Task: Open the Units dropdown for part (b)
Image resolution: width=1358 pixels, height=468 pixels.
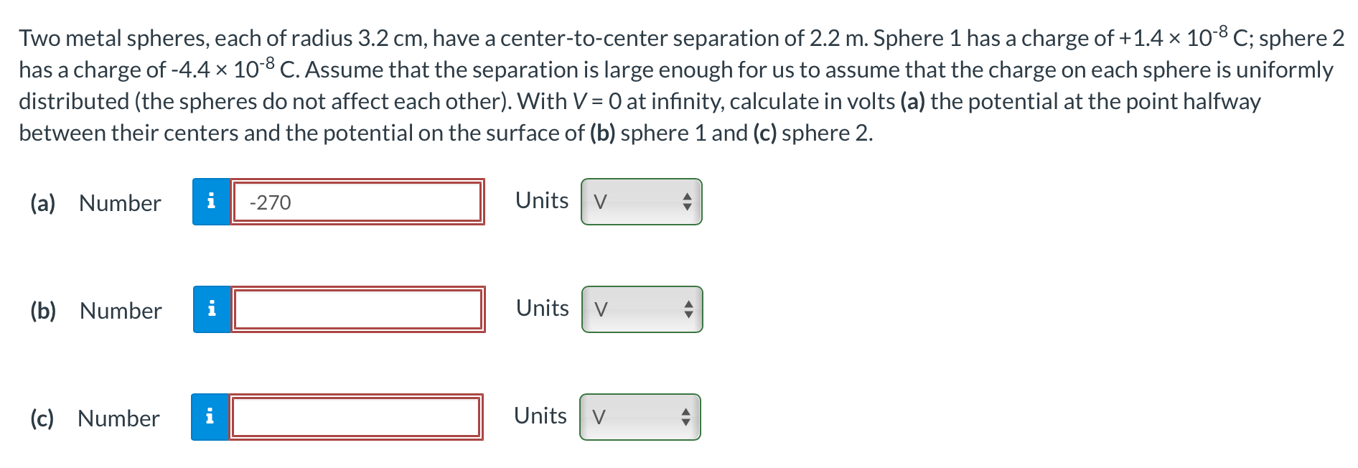Action: pos(641,309)
